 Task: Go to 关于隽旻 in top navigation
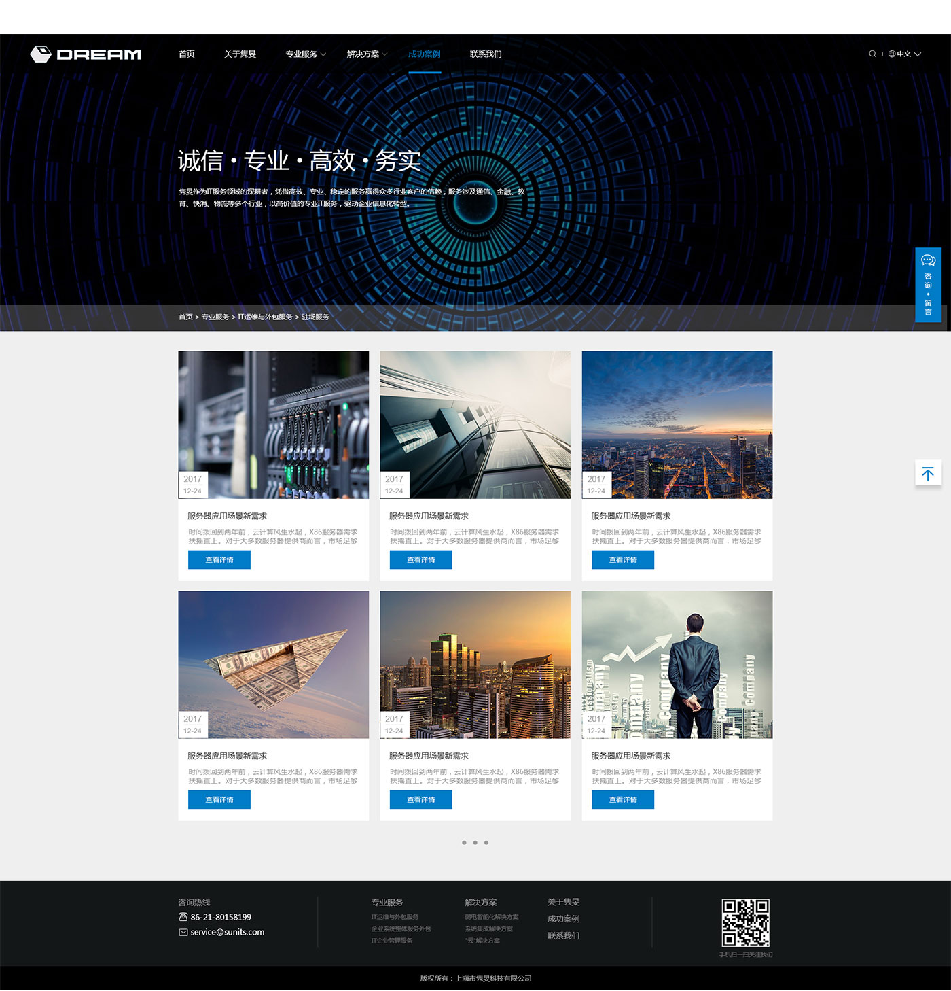240,54
